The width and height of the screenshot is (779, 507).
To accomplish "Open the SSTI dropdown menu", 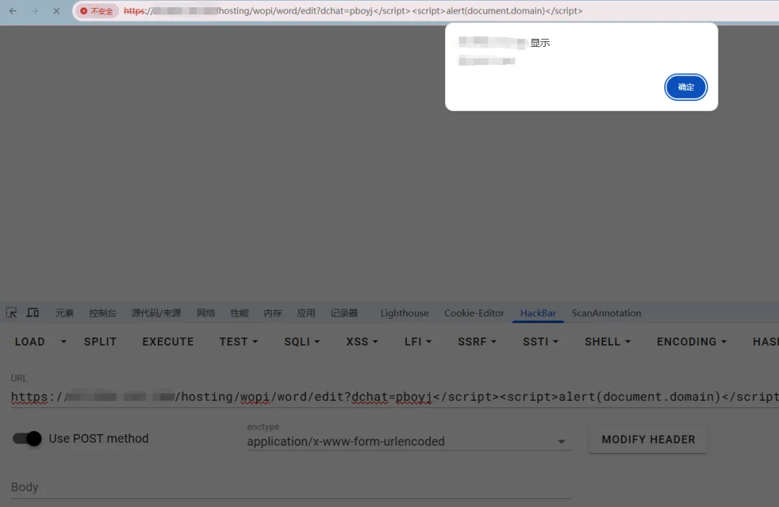I will click(x=540, y=342).
